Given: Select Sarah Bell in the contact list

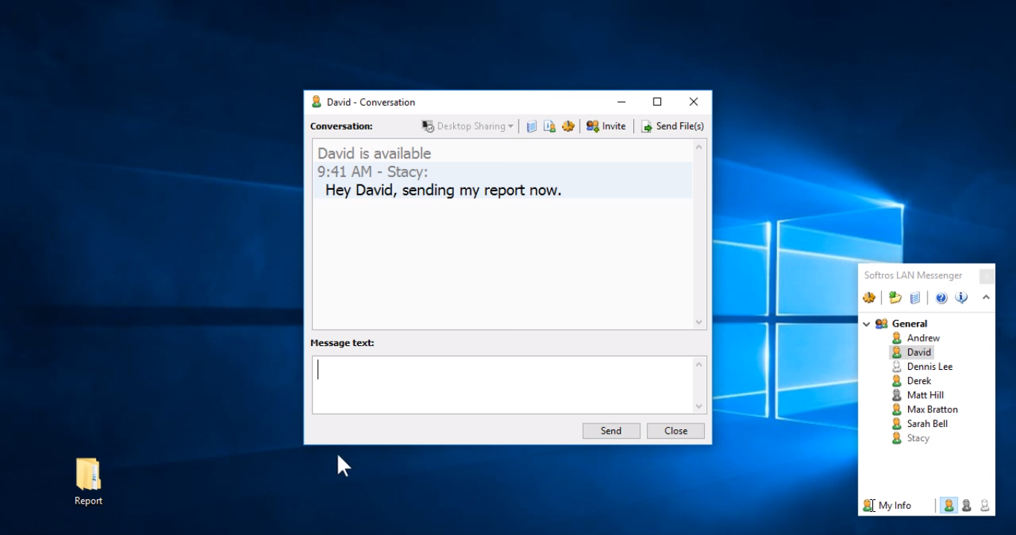Looking at the screenshot, I should (x=927, y=423).
